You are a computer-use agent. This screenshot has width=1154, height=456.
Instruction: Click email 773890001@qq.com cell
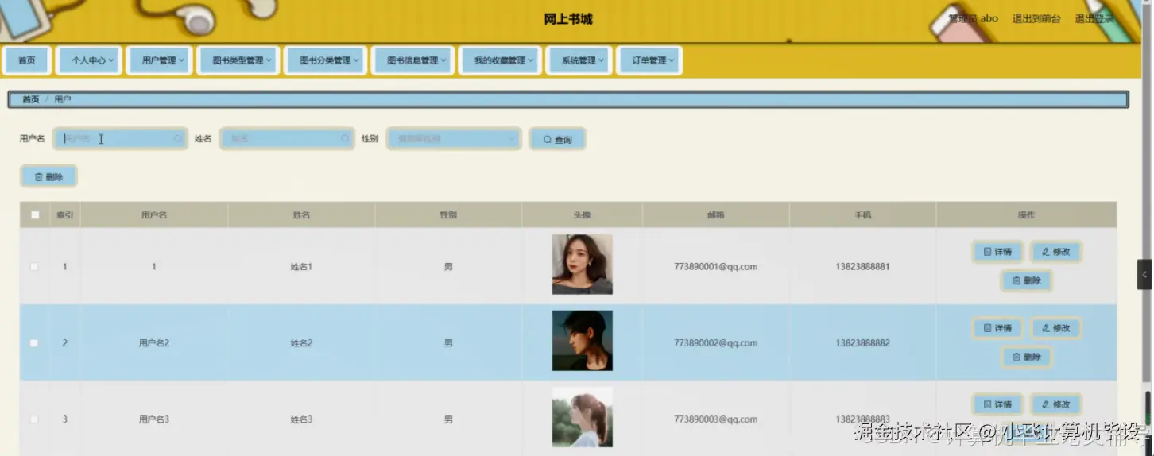(x=715, y=267)
